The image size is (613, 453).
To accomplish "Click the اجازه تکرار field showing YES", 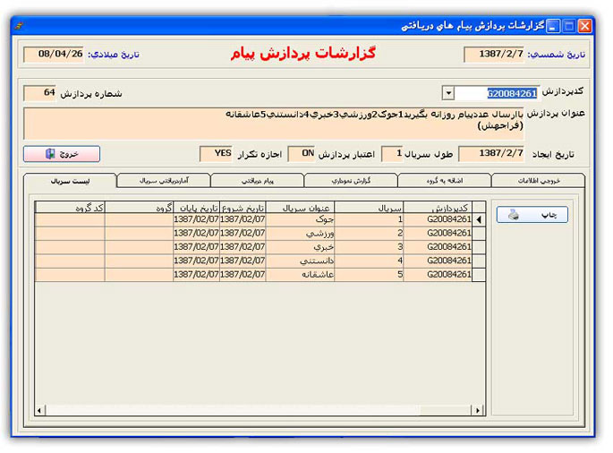I will coord(216,153).
